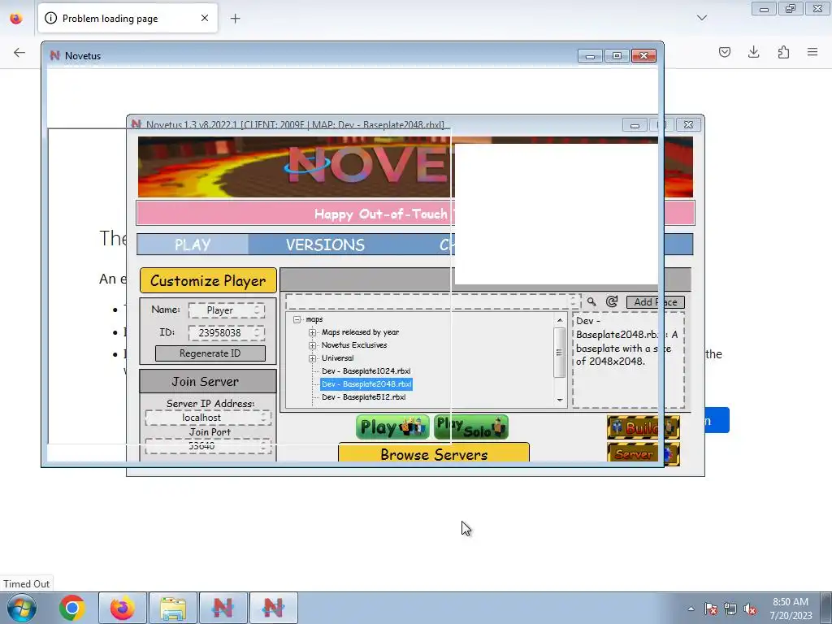This screenshot has width=832, height=624.
Task: Go back in Firefox
Action: click(19, 52)
